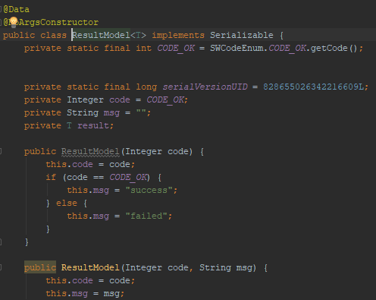Click the generic type parameter <T>
Screen dimensions: 376x300
[138, 35]
